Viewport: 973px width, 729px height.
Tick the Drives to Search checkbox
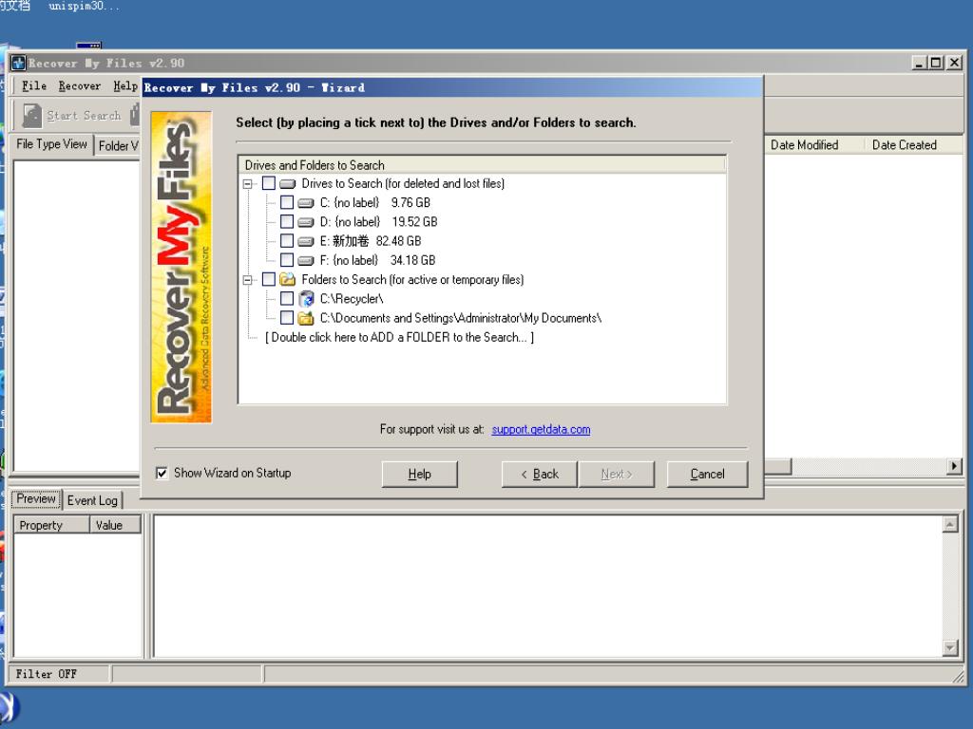tap(269, 183)
